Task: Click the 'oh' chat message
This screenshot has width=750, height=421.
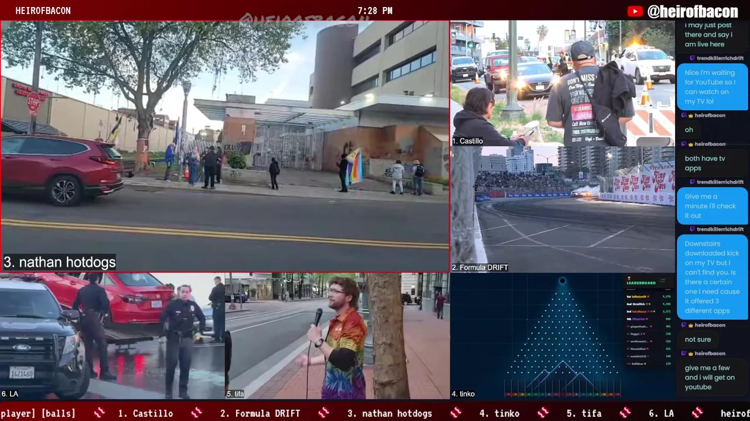Action: [x=688, y=130]
